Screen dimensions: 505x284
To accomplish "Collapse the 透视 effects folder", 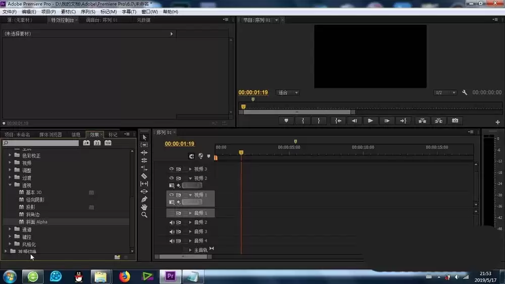I will click(x=10, y=185).
